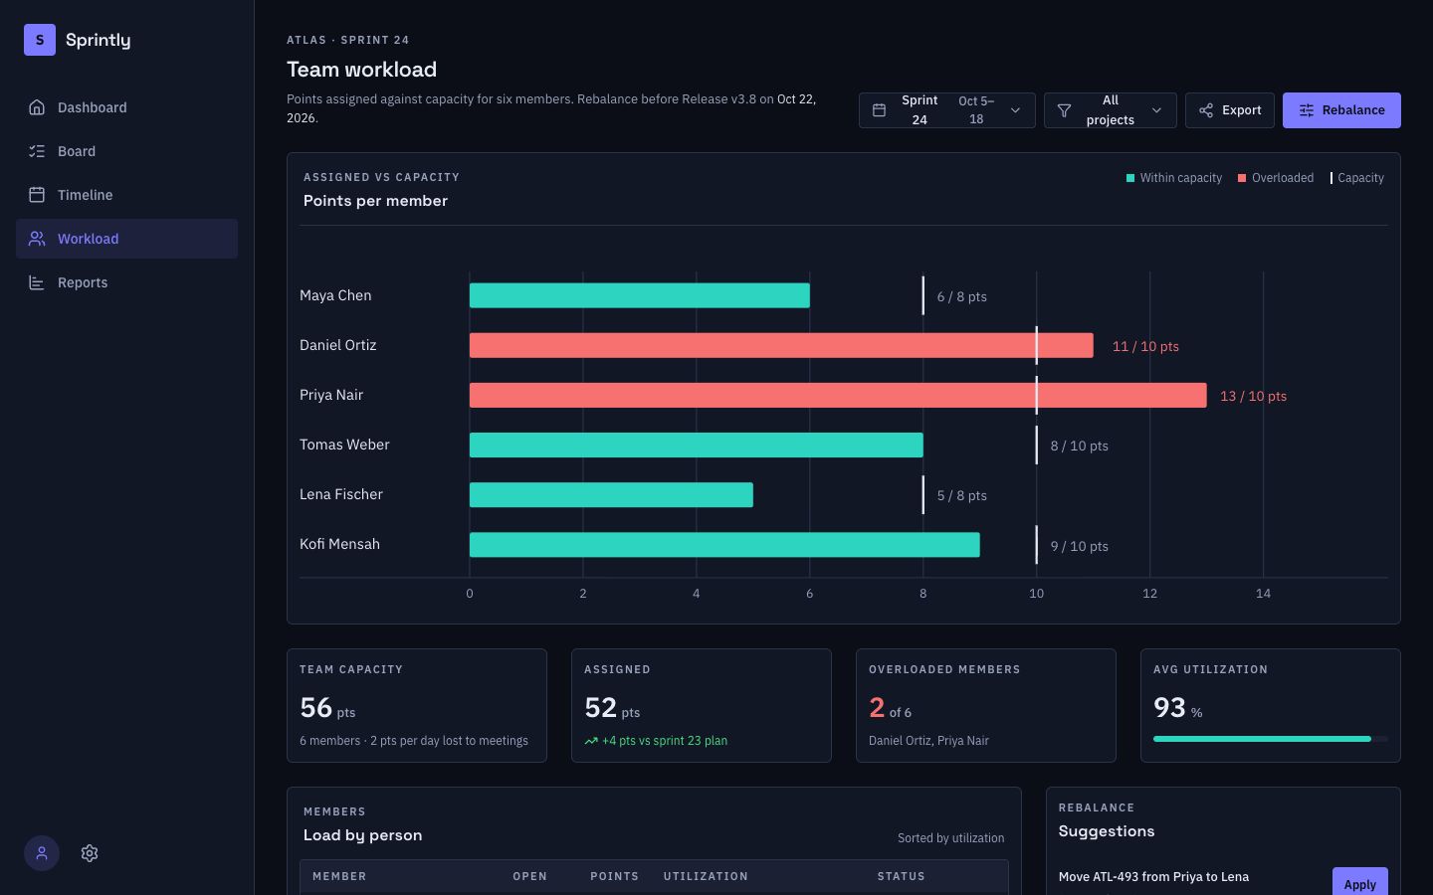Viewport: 1433px width, 895px height.
Task: Click the Workload people icon
Action: pos(37,239)
